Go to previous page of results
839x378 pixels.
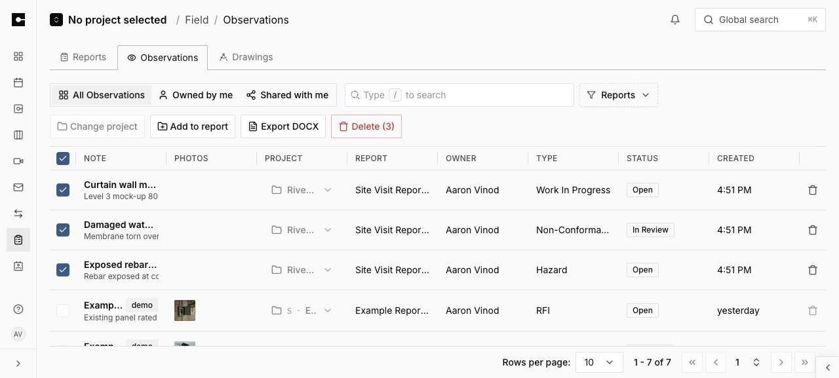716,362
